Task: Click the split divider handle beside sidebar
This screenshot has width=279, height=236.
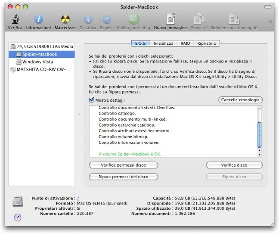Action: click(79, 114)
